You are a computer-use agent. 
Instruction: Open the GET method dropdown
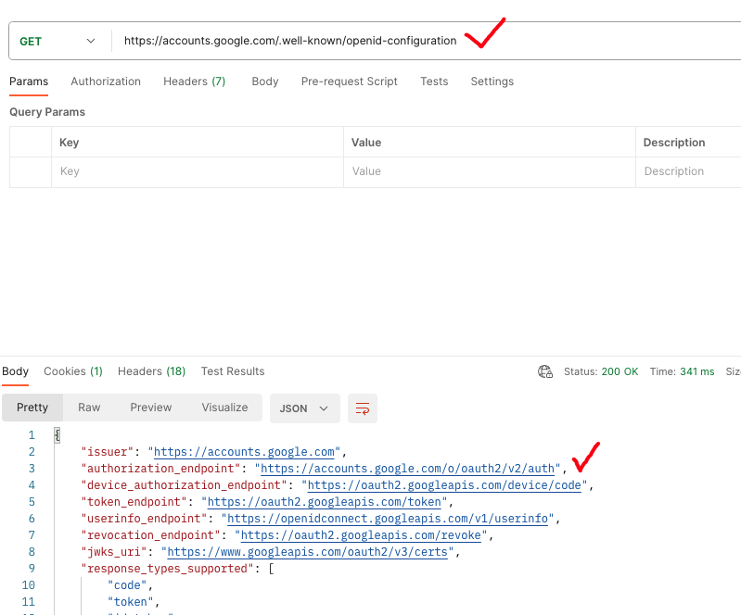click(x=57, y=41)
